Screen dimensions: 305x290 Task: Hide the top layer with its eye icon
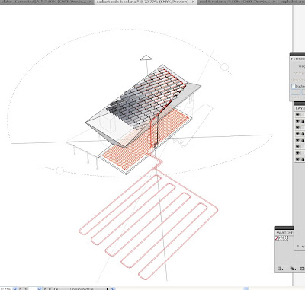click(297, 115)
